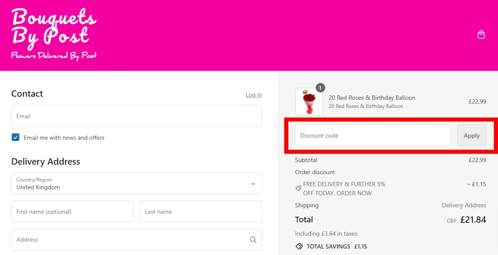This screenshot has height=255, width=498.
Task: Click the FREE DELIVERY & FURTHER 5% text
Action: point(344,188)
